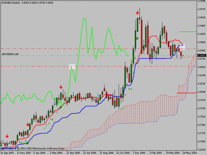Click the 0.8560 price axis label
The image size is (207, 155).
pyautogui.click(x=202, y=67)
